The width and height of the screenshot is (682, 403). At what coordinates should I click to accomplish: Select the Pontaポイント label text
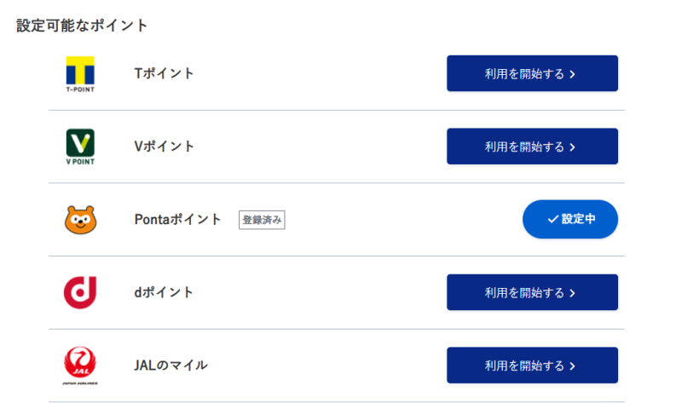click(178, 220)
